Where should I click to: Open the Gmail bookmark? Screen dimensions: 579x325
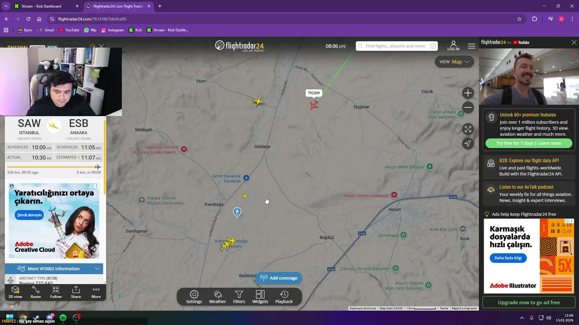click(x=46, y=30)
